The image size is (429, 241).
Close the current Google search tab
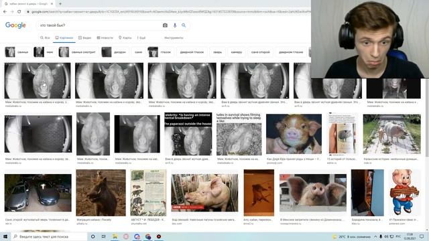click(52, 4)
